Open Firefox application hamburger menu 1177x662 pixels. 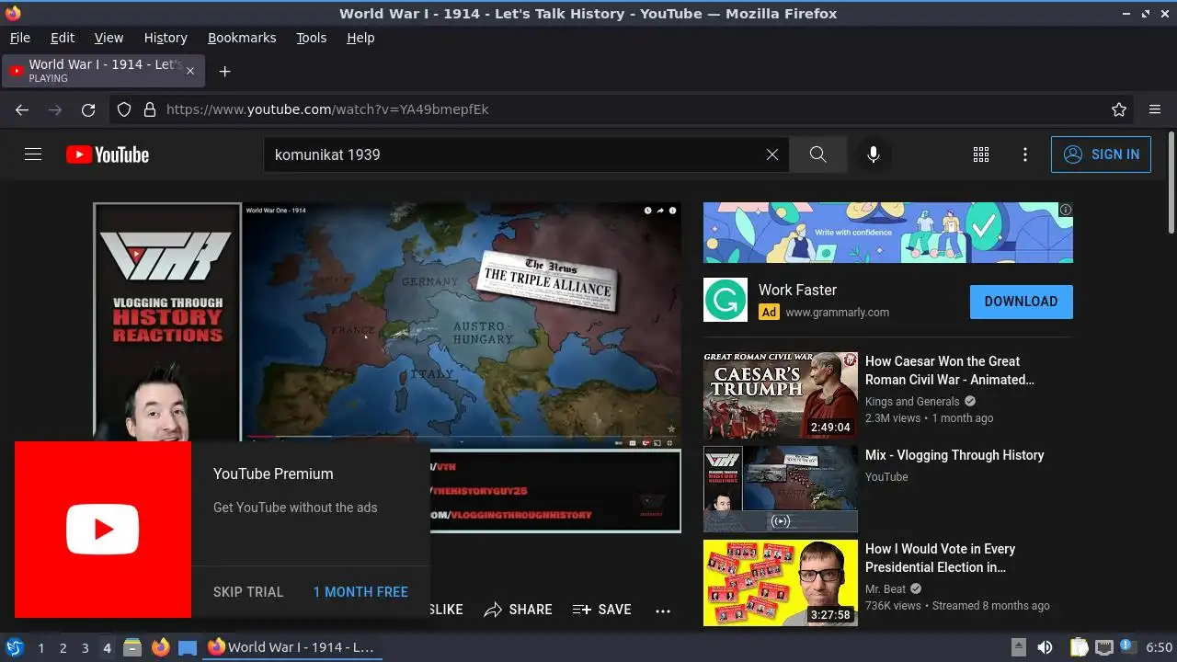[1155, 109]
